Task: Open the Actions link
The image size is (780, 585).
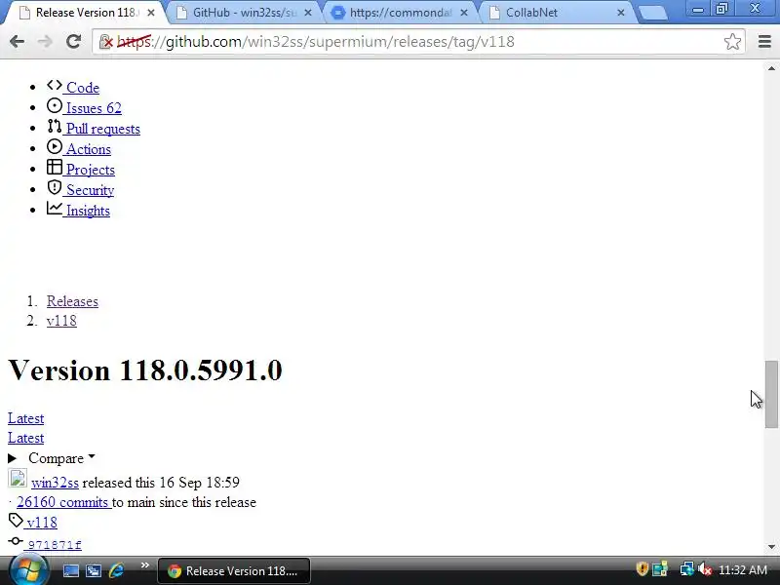Action: pos(89,149)
